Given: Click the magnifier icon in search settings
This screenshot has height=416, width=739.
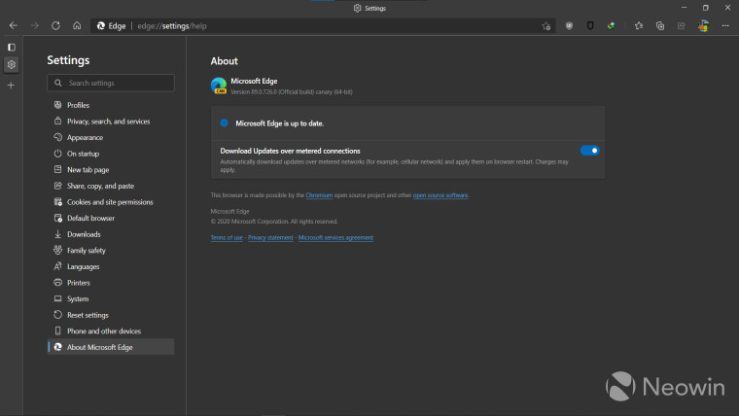Looking at the screenshot, I should (58, 83).
